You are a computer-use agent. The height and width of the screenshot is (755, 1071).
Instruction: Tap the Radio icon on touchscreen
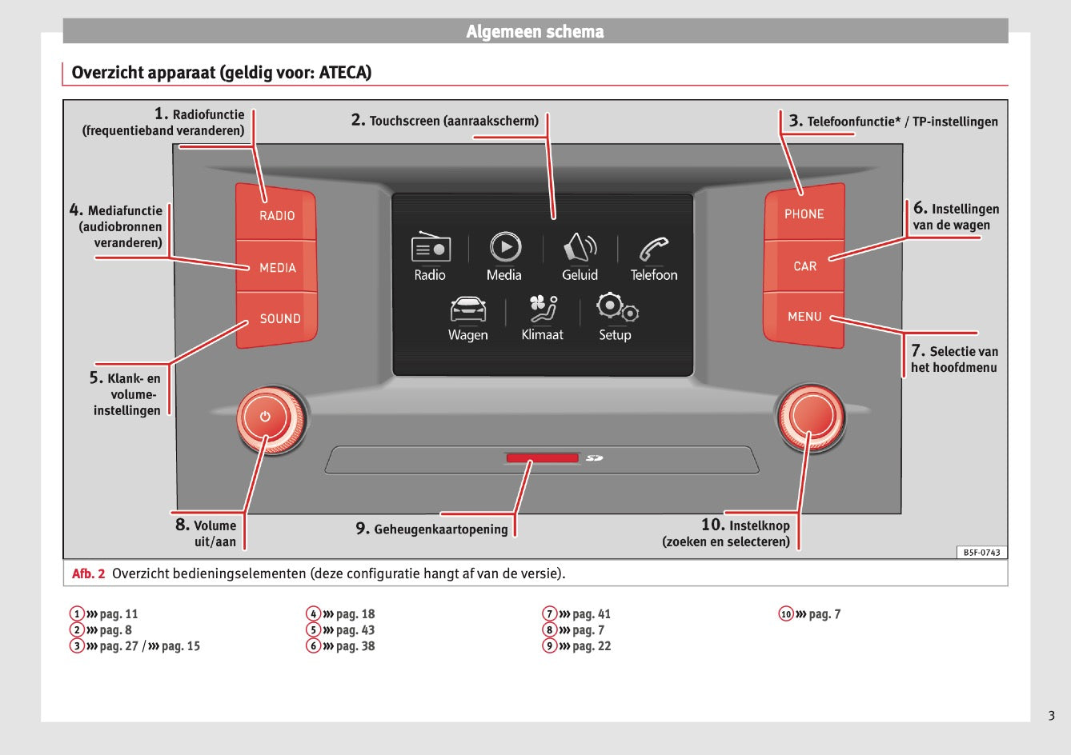click(x=430, y=248)
